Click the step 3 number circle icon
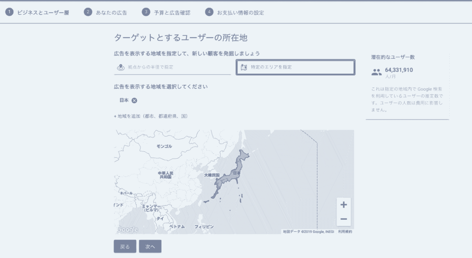472x258 pixels. tap(146, 12)
